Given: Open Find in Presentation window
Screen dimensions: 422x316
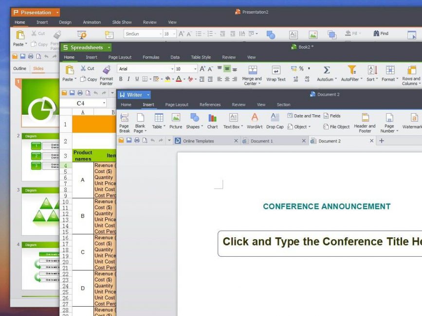Looking at the screenshot, I should click(381, 34).
